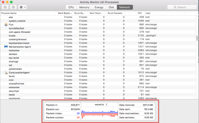
Task: Sort by Rcvd Bytes column header
Action: coord(80,13)
